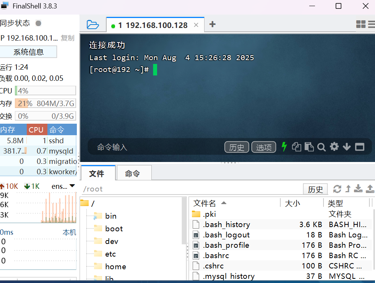Select the bin folder in tree
The image size is (375, 283).
point(105,216)
